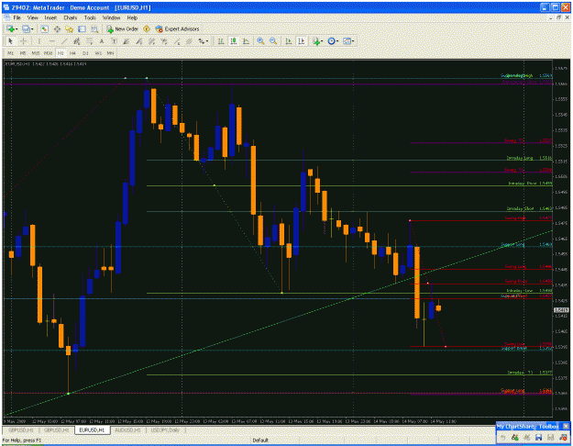
Task: Open the Charts menu
Action: pyautogui.click(x=71, y=17)
